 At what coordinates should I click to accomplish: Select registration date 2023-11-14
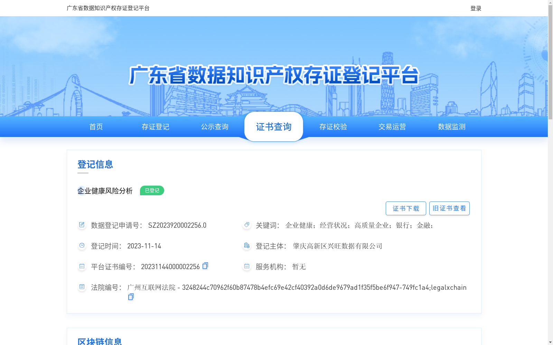click(144, 246)
